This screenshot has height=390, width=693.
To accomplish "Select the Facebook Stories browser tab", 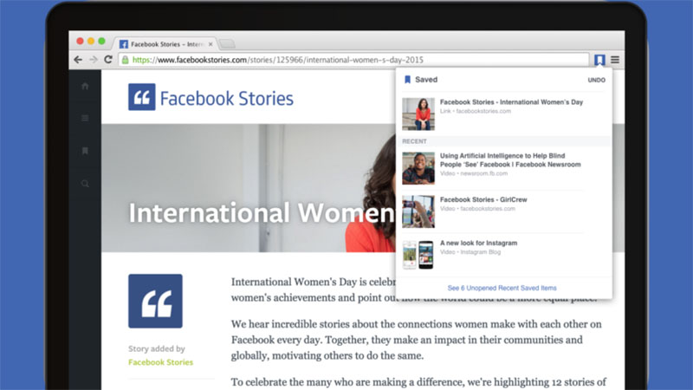I will point(166,44).
